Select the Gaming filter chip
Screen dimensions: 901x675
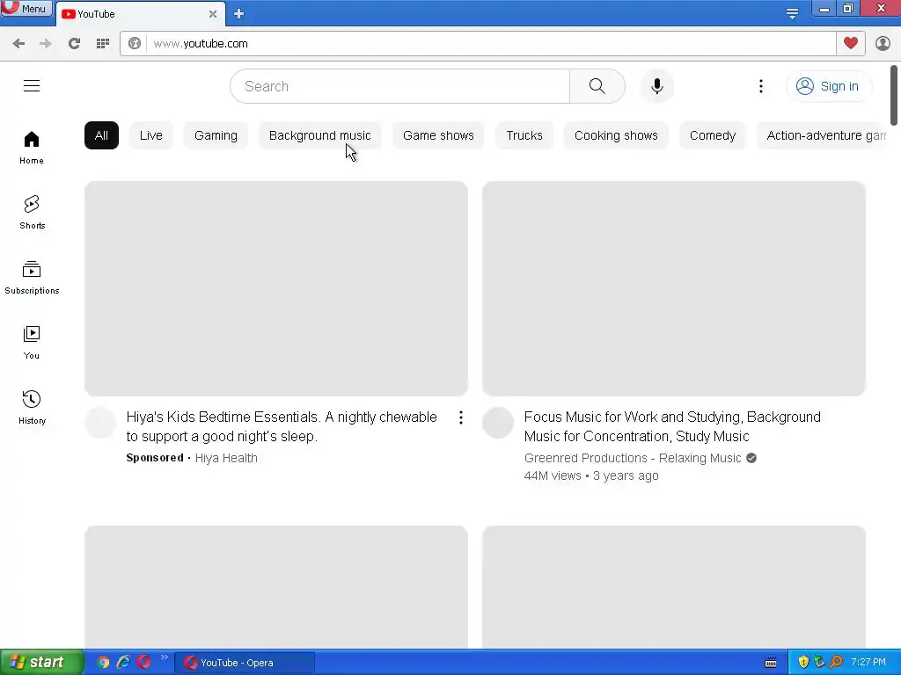click(216, 135)
